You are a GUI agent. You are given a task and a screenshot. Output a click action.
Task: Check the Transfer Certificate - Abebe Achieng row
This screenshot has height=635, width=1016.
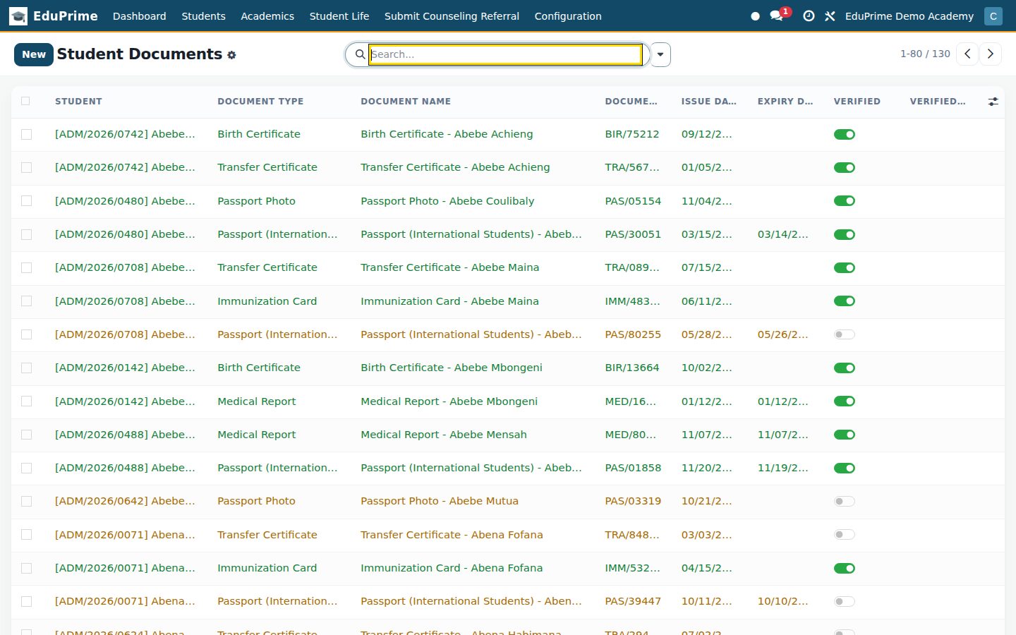point(26,167)
